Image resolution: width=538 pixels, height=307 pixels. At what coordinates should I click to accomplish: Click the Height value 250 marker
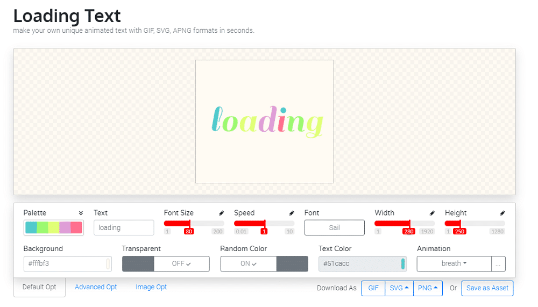(459, 232)
